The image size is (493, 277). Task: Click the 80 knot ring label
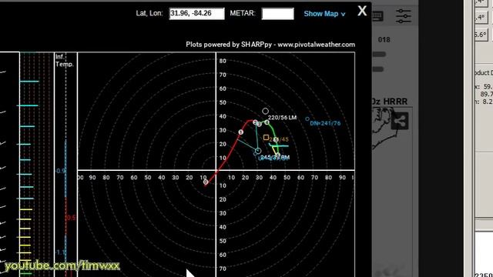223,61
